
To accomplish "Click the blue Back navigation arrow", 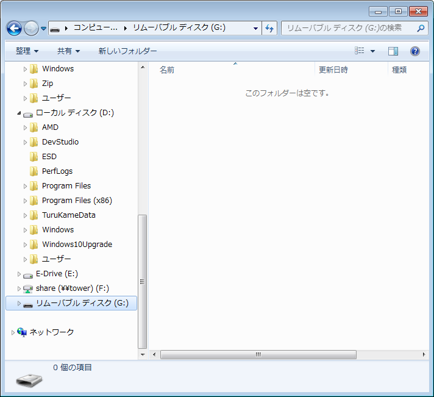I will pos(14,28).
